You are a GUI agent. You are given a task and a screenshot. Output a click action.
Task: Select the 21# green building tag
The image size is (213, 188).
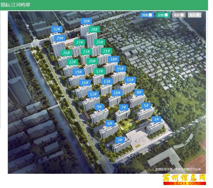106,51
